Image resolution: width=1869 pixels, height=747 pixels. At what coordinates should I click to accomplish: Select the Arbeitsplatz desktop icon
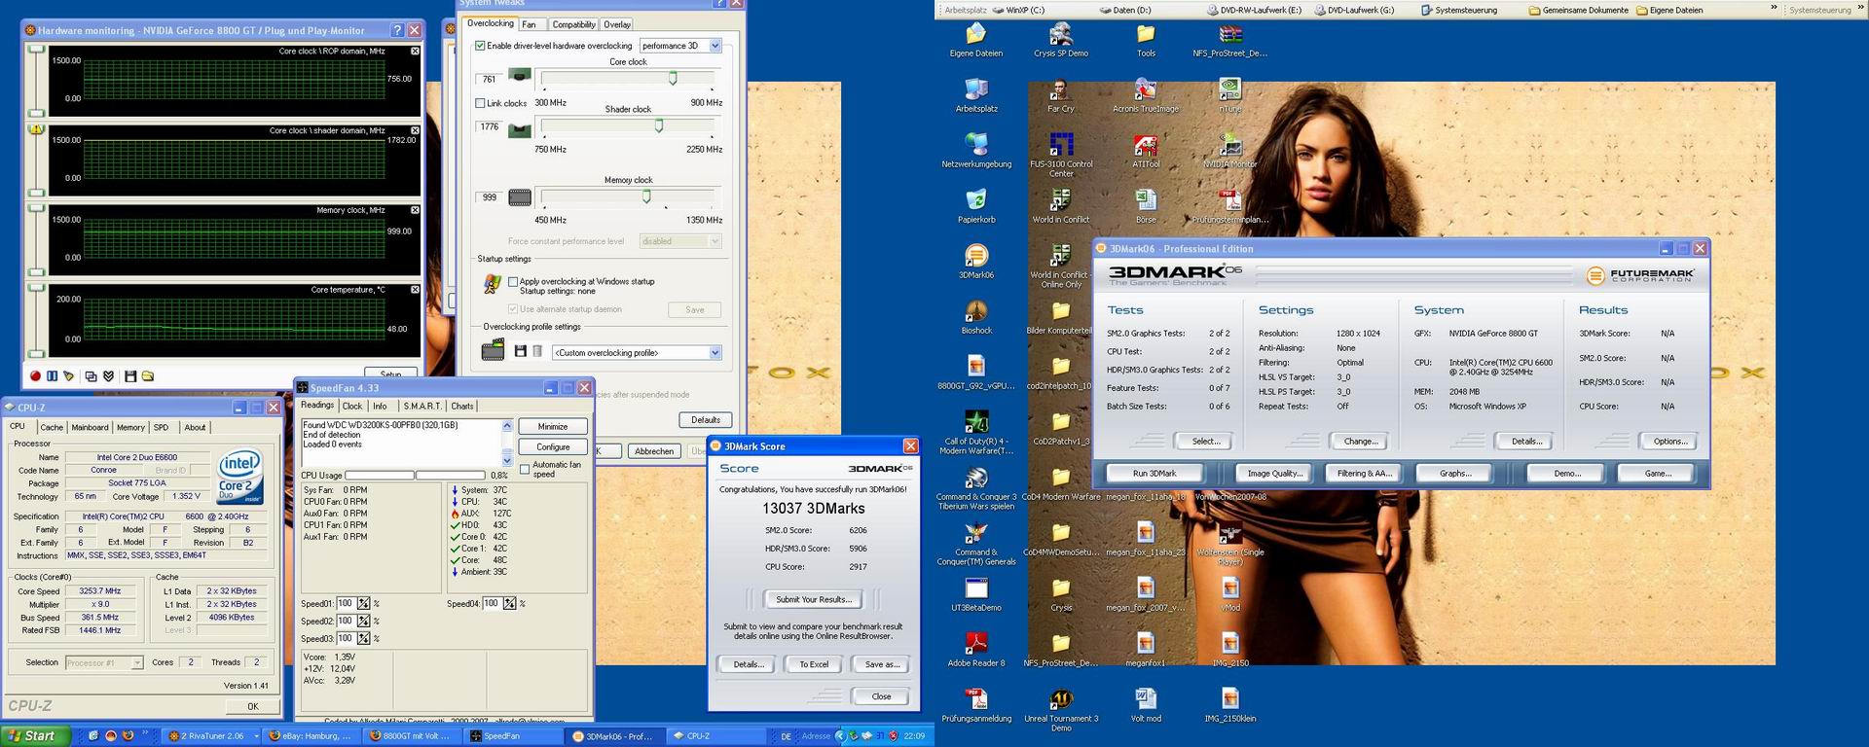coord(976,96)
